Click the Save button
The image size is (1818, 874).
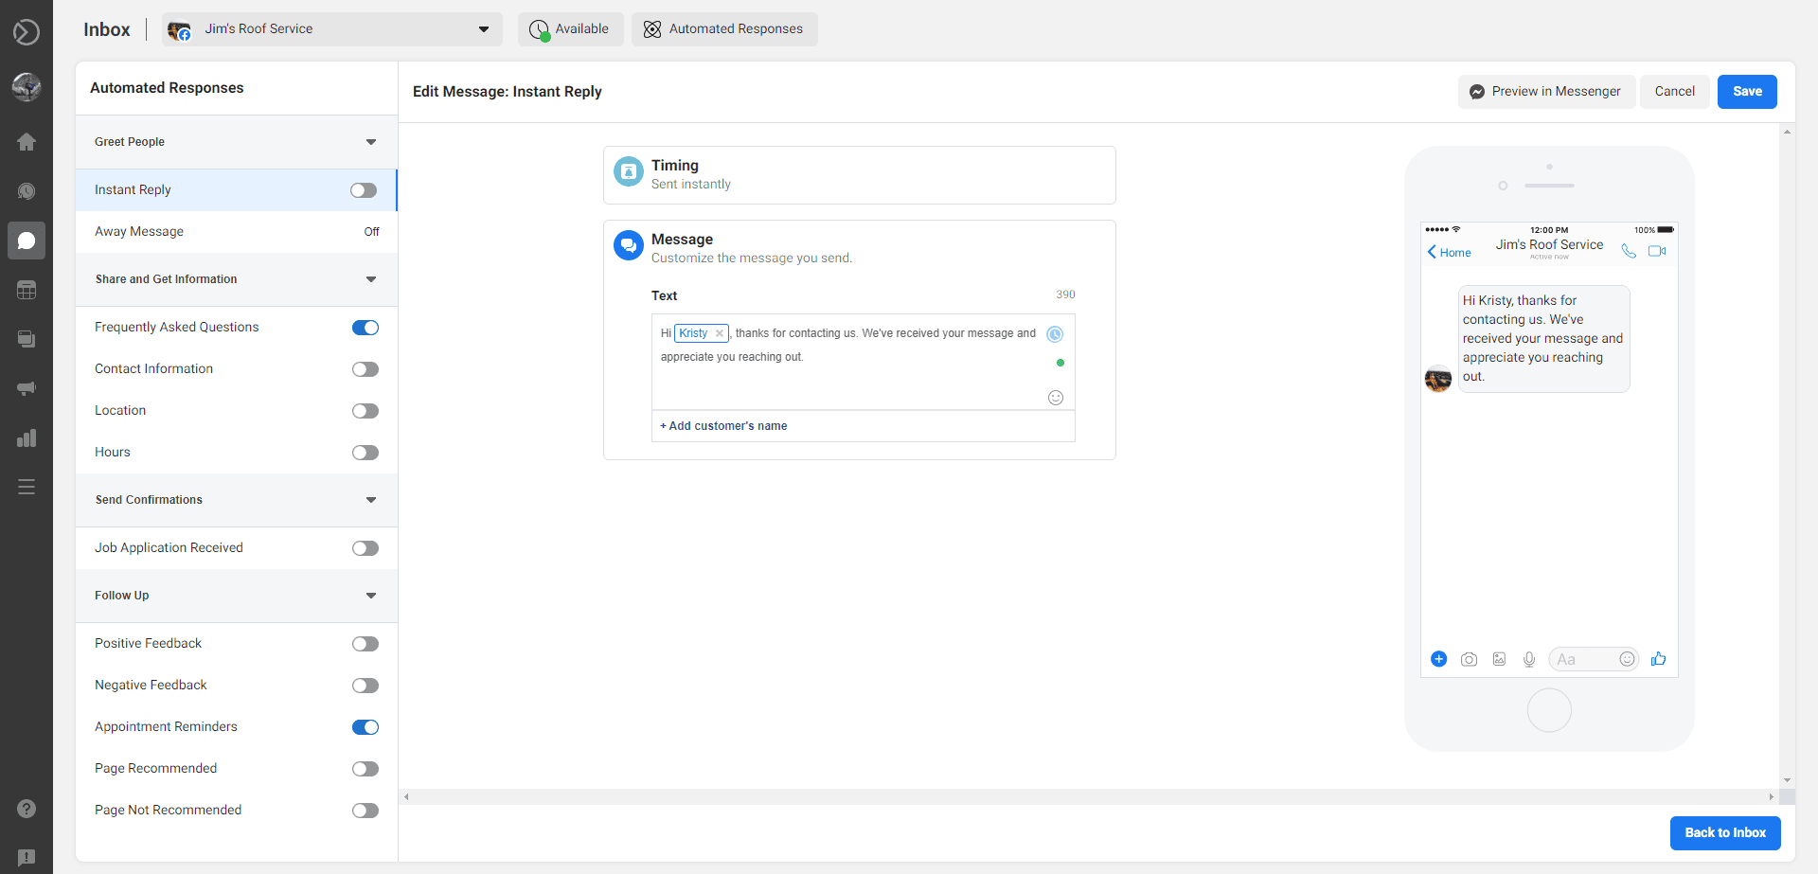coord(1747,92)
